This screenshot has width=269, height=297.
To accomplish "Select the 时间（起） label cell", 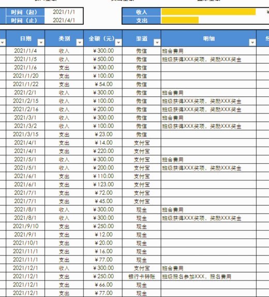I will 25,12.
